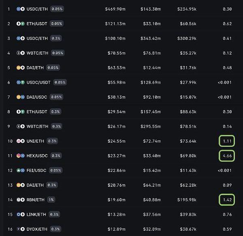Click the highlighted 1.42 value
The width and height of the screenshot is (243, 236).
227,200
